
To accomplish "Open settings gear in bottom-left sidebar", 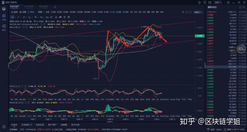I will 4,127.
